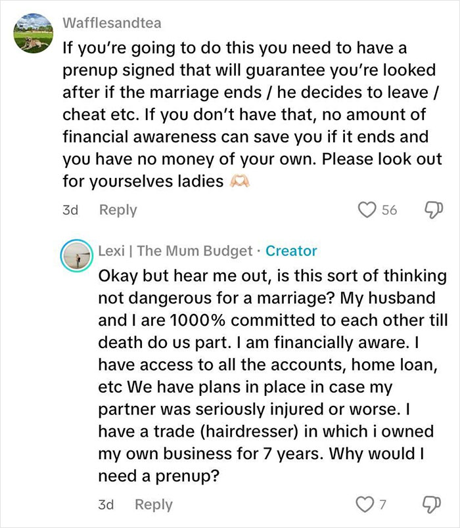
Task: Select the 3d timestamp under the first comment
Action: tap(70, 209)
